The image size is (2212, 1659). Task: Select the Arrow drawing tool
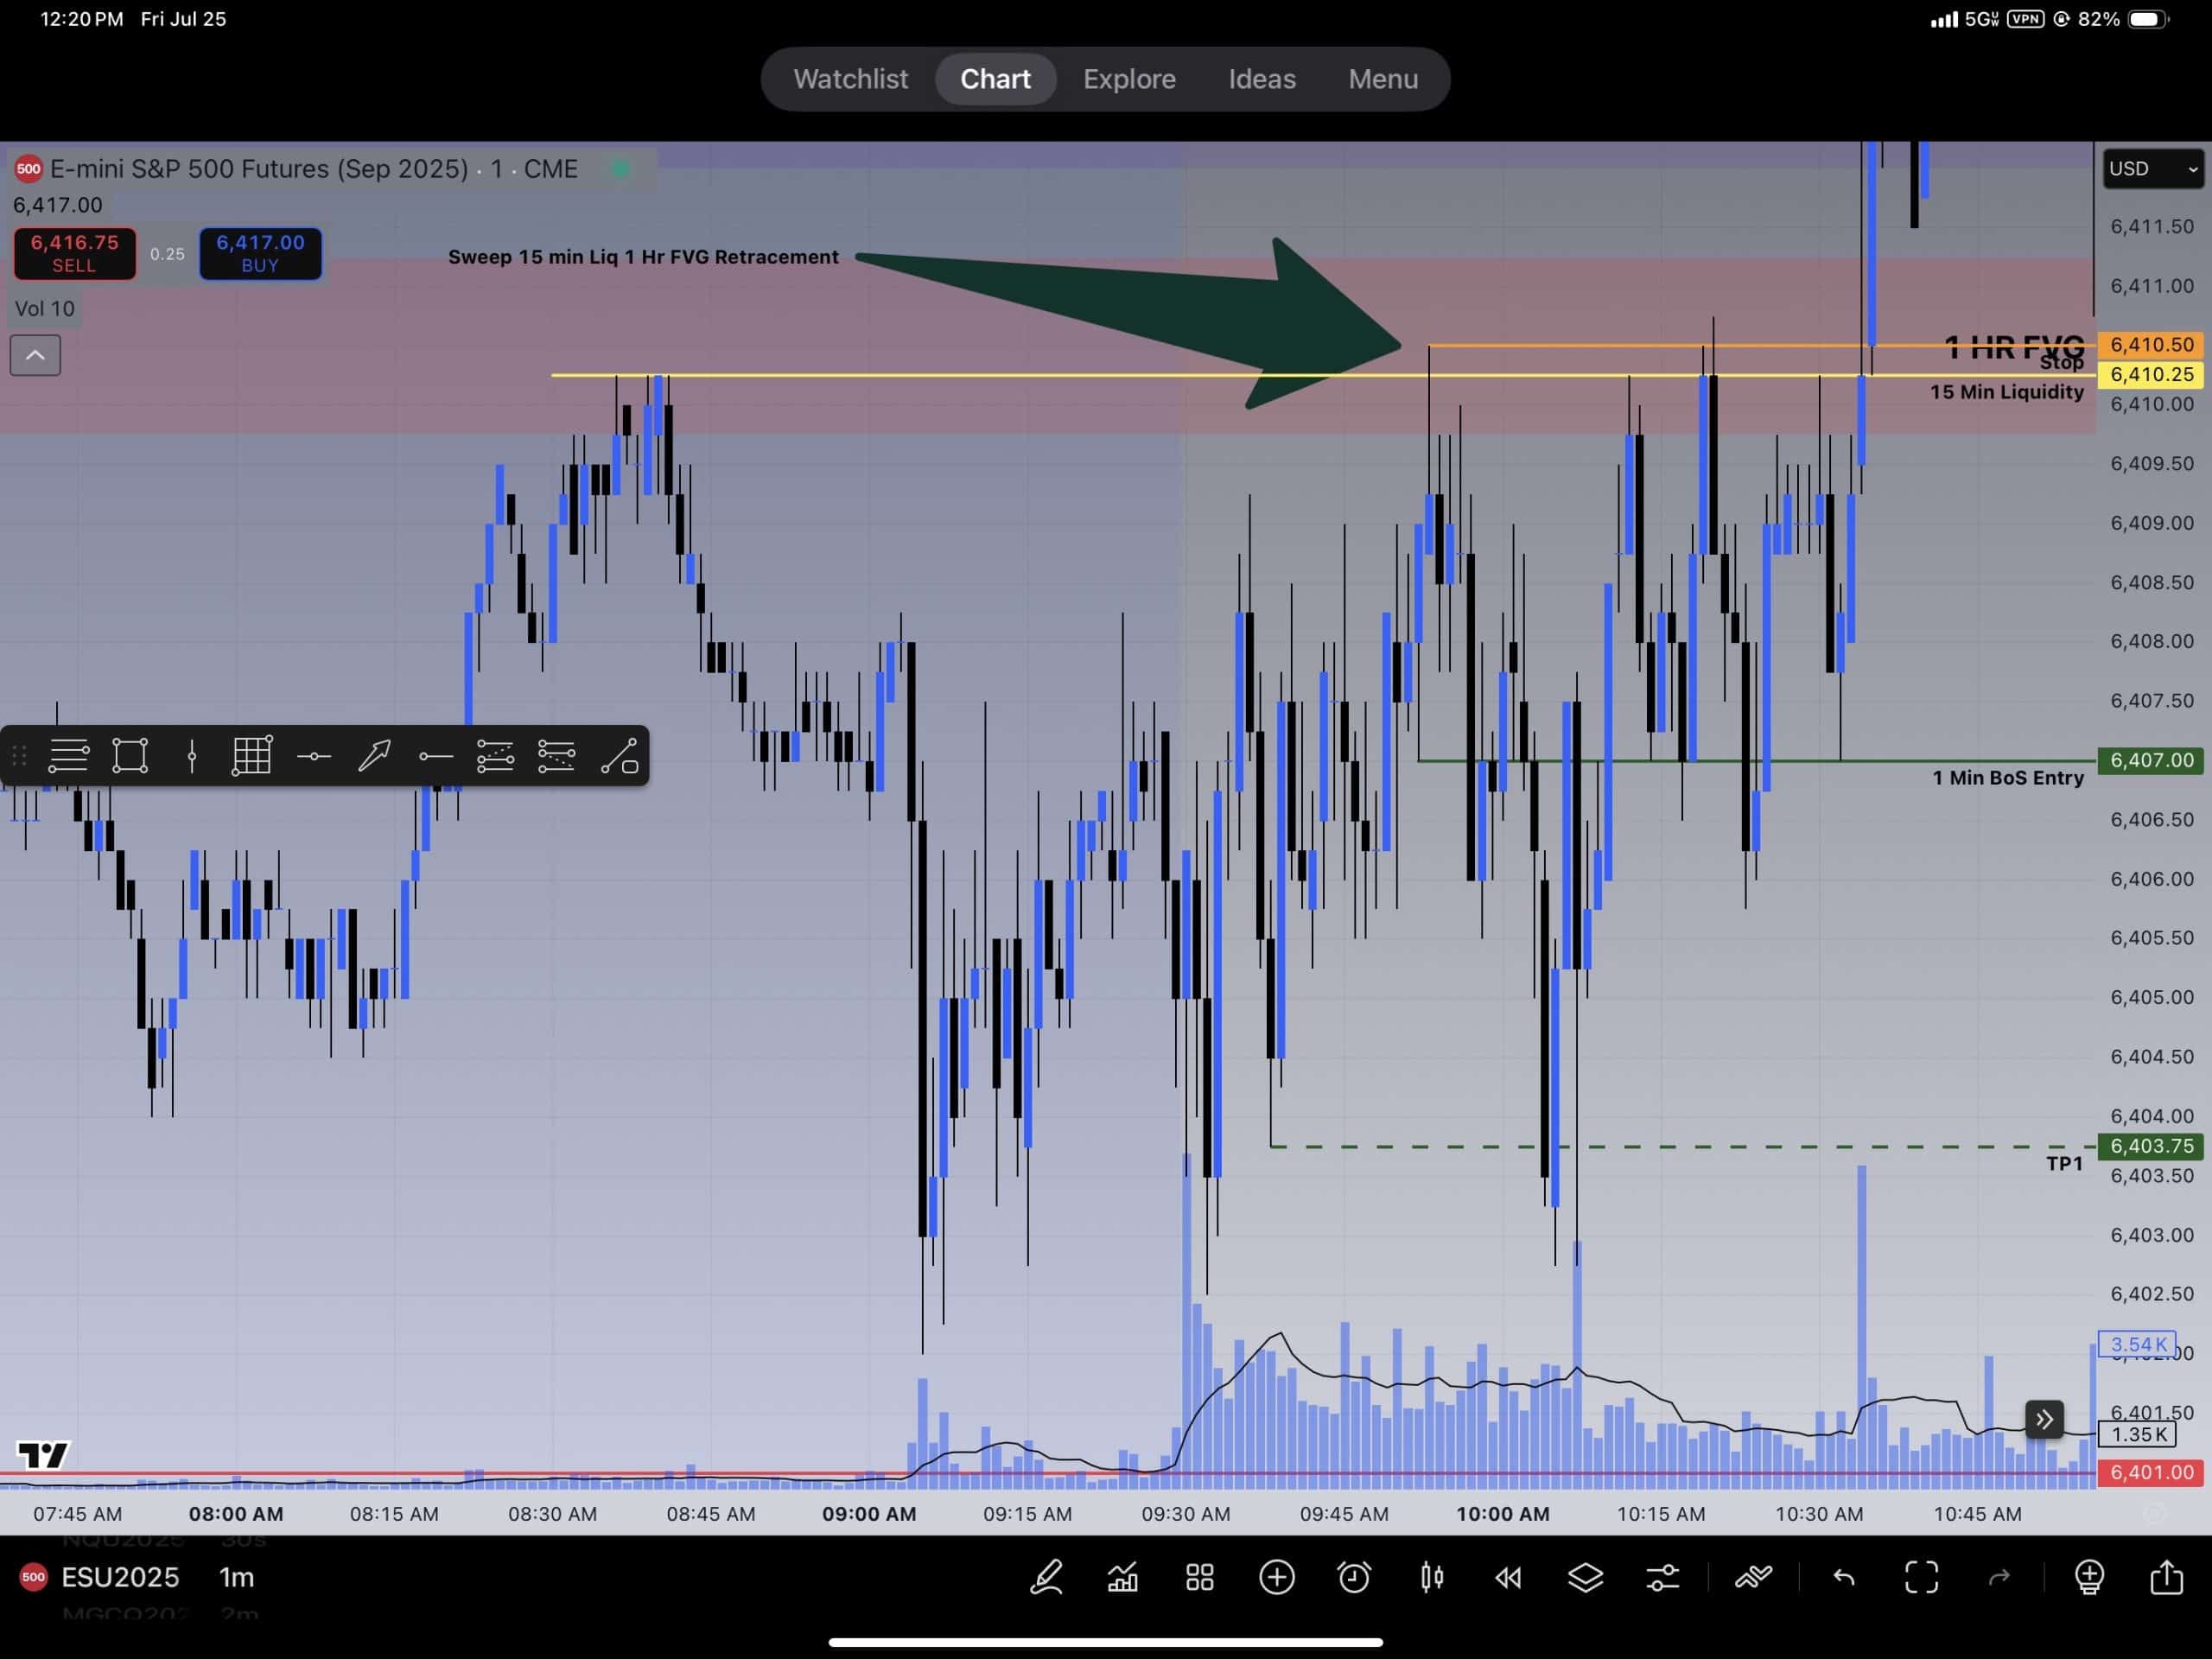pos(374,756)
